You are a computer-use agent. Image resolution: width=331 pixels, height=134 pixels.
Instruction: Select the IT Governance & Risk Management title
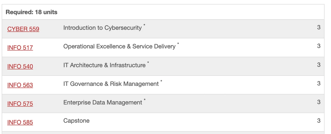coord(111,84)
